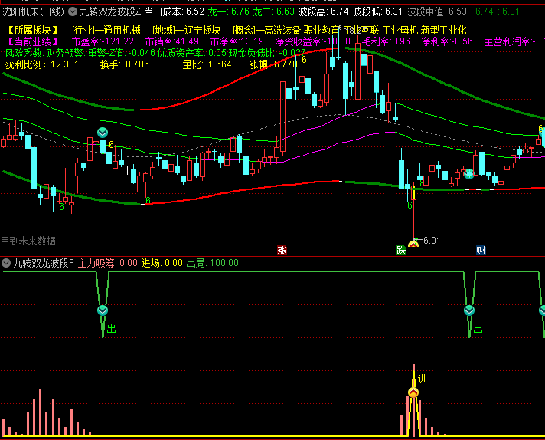Click the 龙二: 6.63 readout
Viewport: 545px width, 440px height.
tap(274, 11)
